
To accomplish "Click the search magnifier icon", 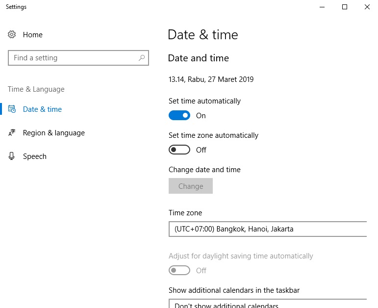I will pos(142,58).
